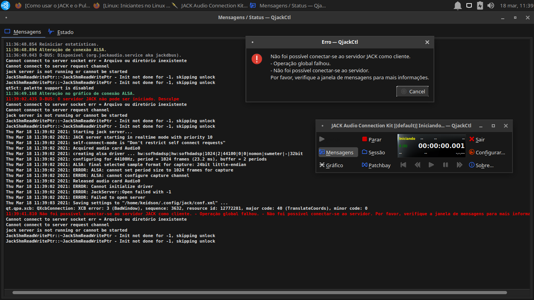Click the time display 00:00:00.001
Image resolution: width=534 pixels, height=300 pixels.
point(441,146)
